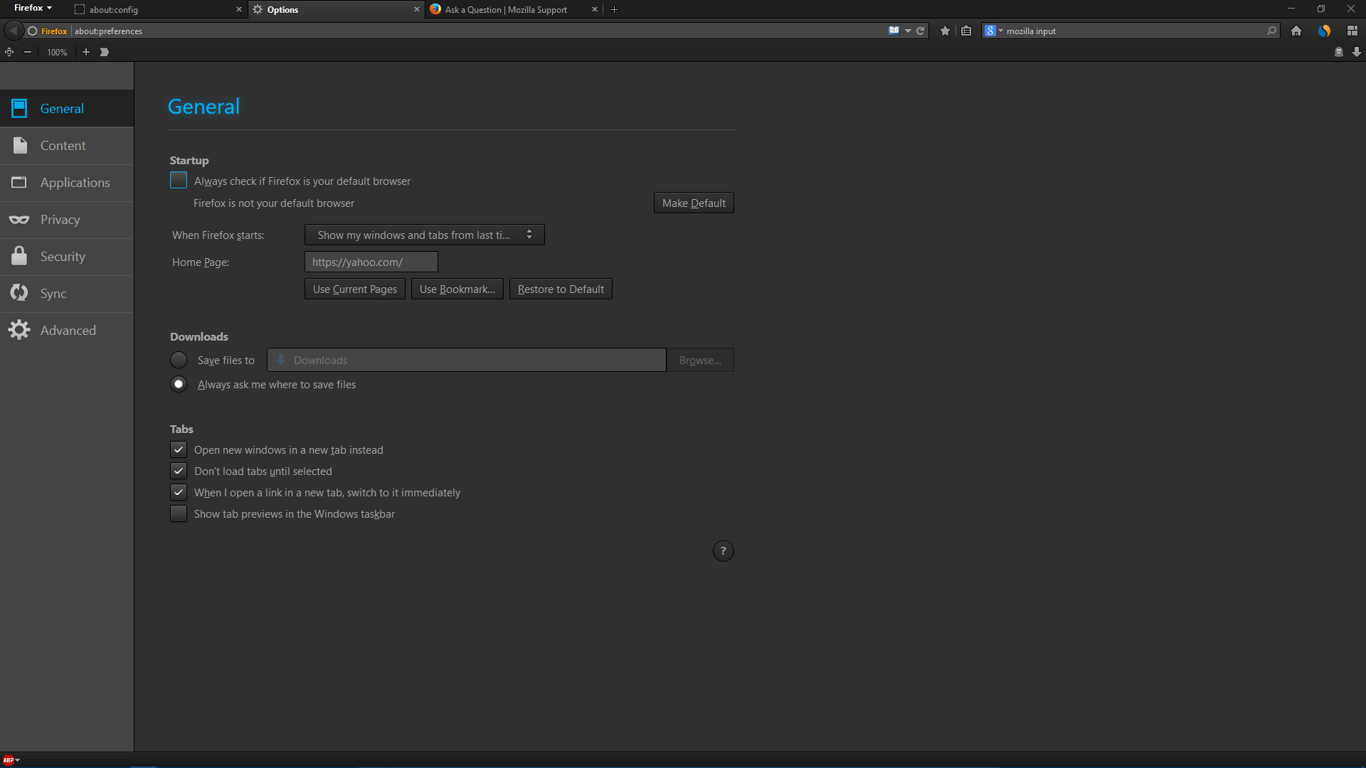Open the search engine selector dropdown
Image resolution: width=1366 pixels, height=768 pixels.
pyautogui.click(x=994, y=31)
